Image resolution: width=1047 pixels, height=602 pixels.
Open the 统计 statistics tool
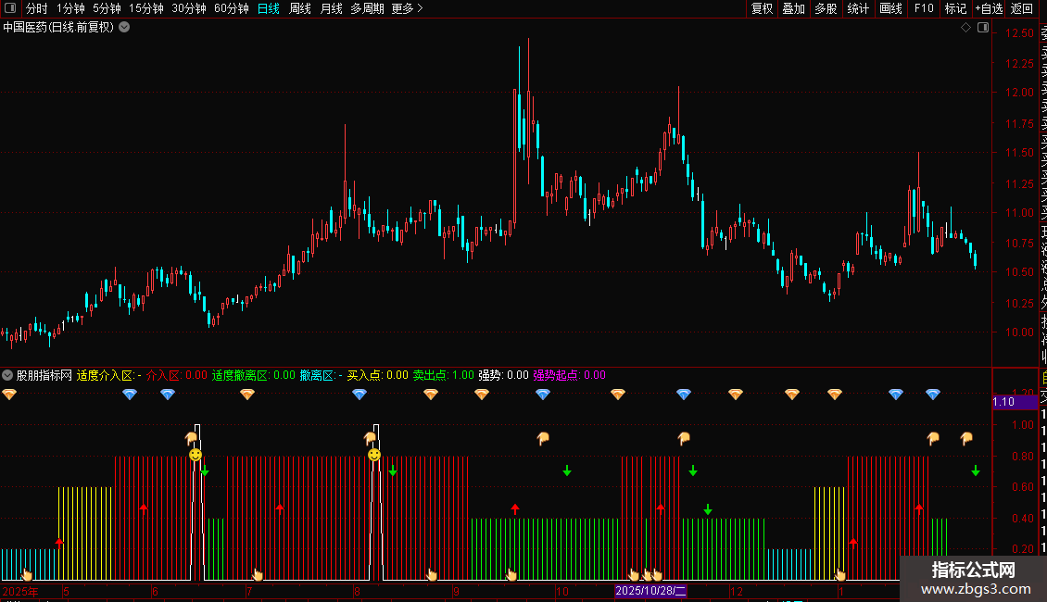coord(858,8)
